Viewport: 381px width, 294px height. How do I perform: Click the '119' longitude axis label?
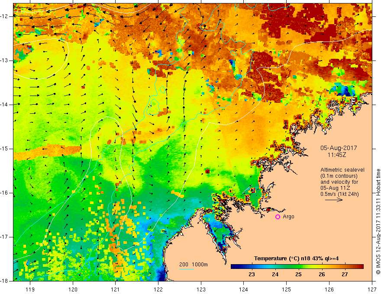[x=30, y=289]
